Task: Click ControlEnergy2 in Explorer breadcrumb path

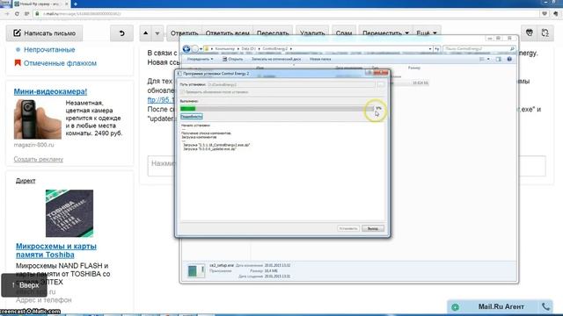Action: 275,49
